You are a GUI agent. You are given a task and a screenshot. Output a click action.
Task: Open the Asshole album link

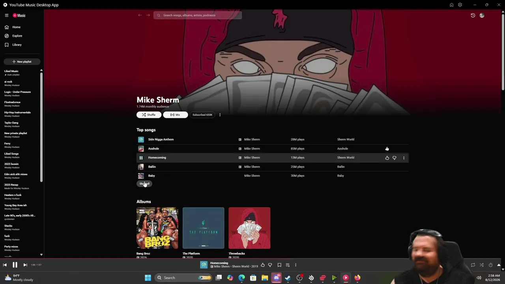pos(342,149)
